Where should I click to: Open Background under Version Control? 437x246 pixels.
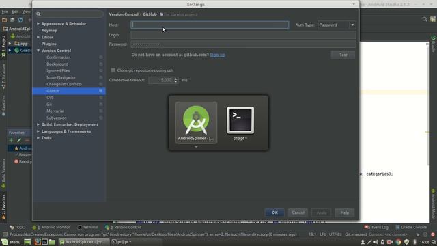click(57, 64)
